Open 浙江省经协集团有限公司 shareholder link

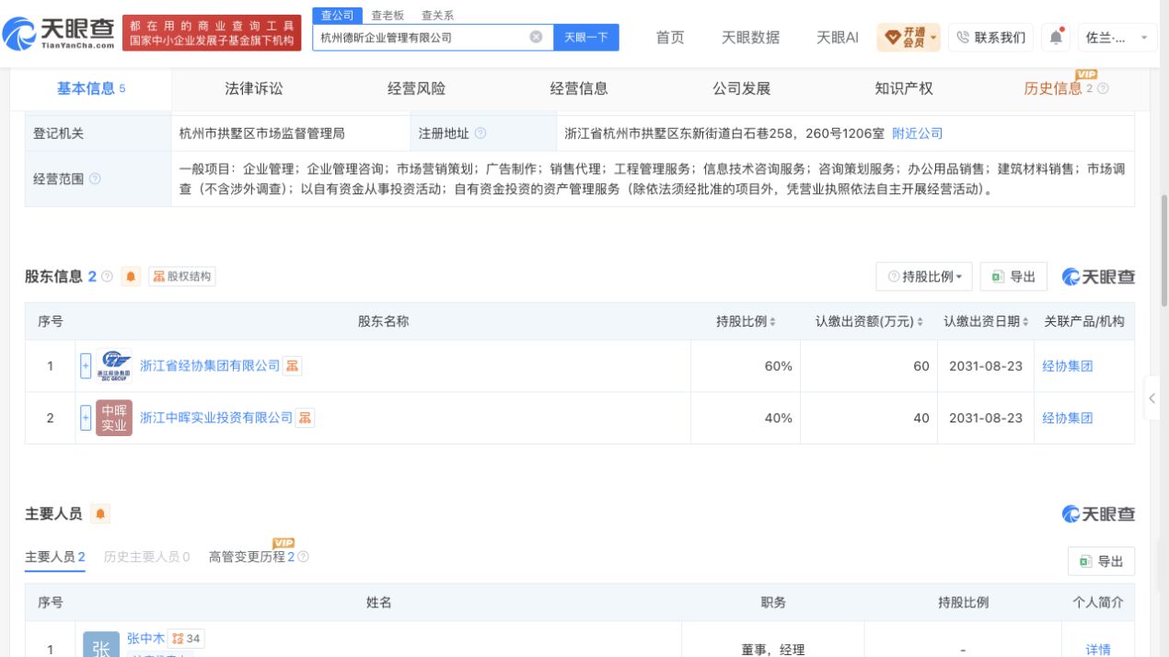click(210, 365)
